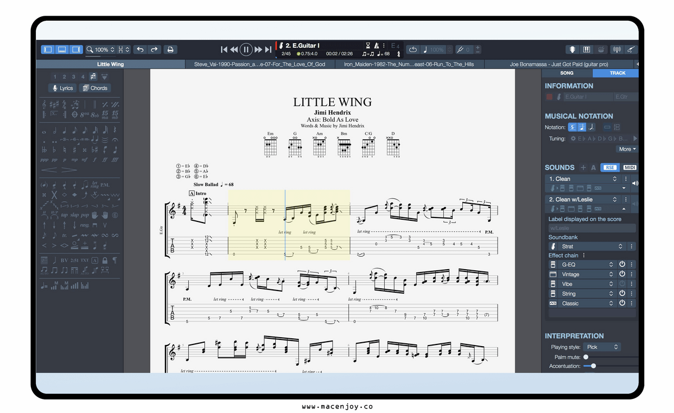Screen dimensions: 674x413
Task: Open the 1. Clean sound selector
Action: pyautogui.click(x=584, y=179)
